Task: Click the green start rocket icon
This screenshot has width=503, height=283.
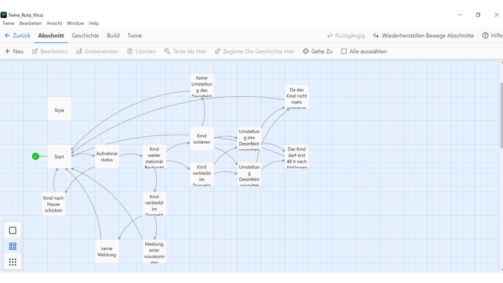Action: 36,156
